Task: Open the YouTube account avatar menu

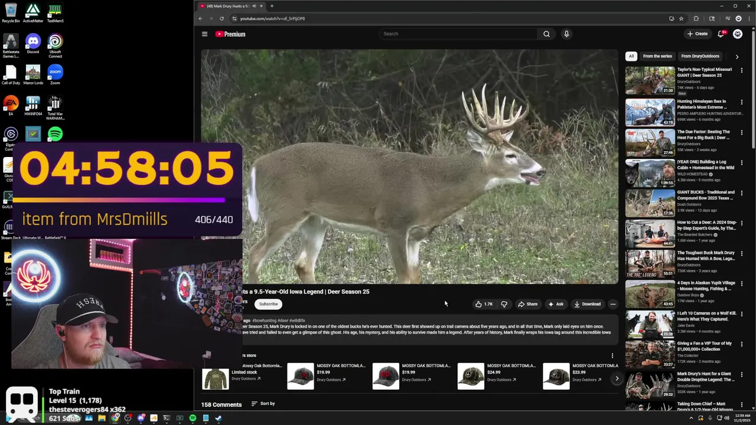Action: pyautogui.click(x=738, y=34)
